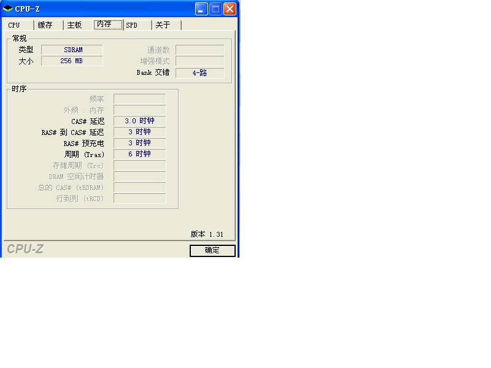Click the 确定 button
The width and height of the screenshot is (491, 368).
pyautogui.click(x=212, y=250)
